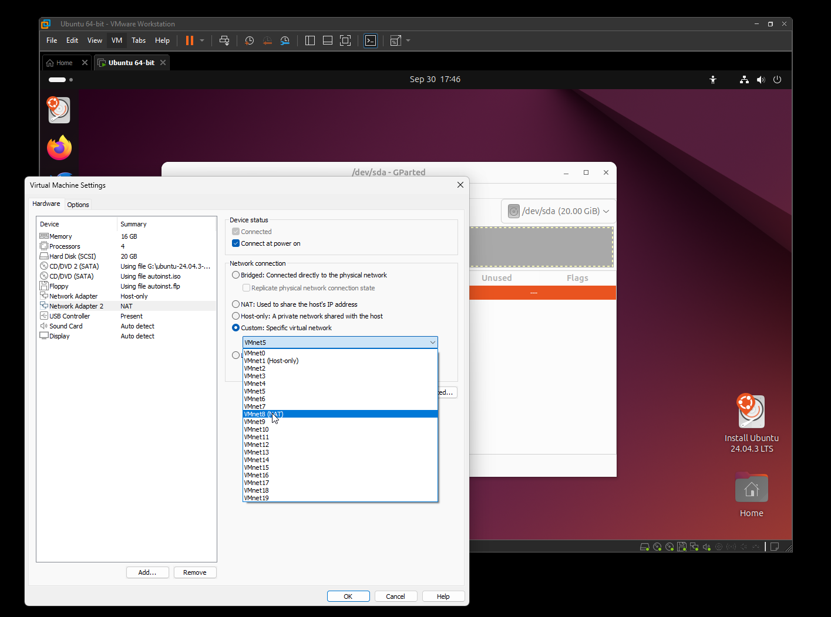The height and width of the screenshot is (617, 831).
Task: Choose the Host-only private network option
Action: click(235, 316)
